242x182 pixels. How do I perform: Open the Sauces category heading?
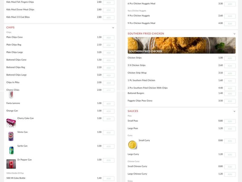point(133,111)
